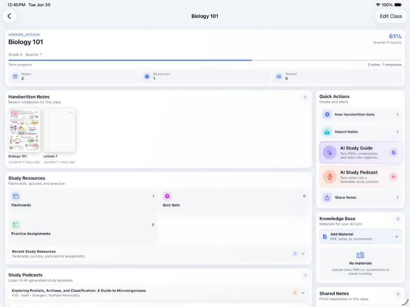Expand the Exploring Protists podcast episode

point(303,293)
